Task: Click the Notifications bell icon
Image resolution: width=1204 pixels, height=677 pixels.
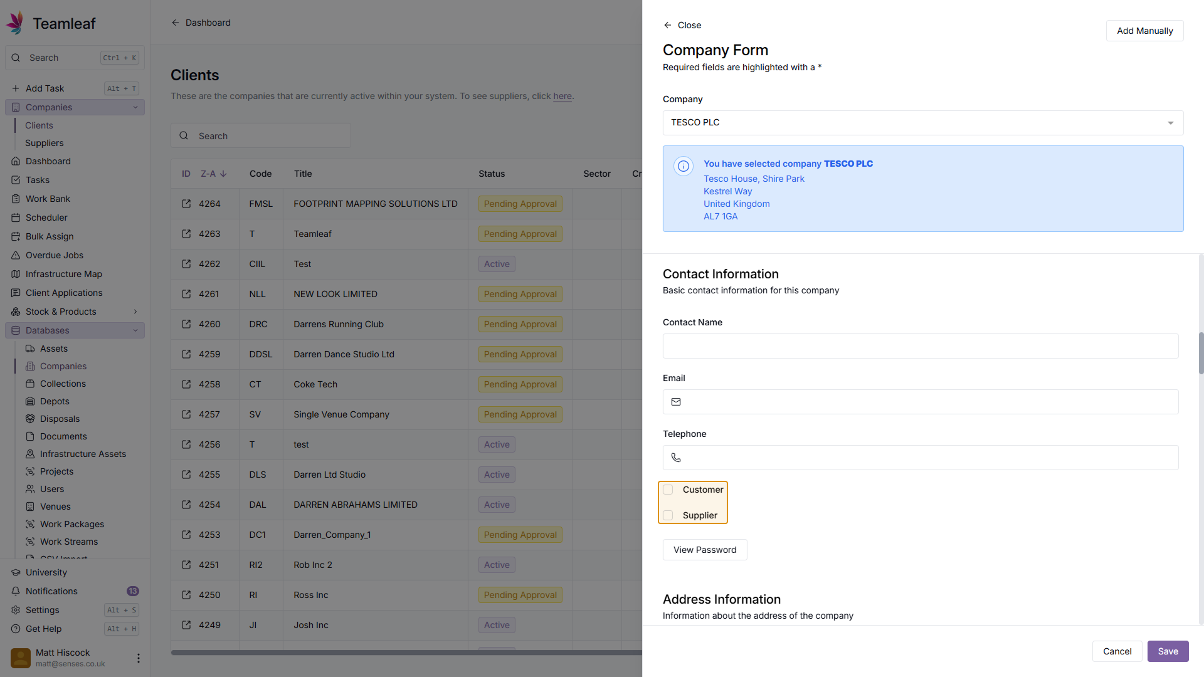Action: click(x=16, y=591)
